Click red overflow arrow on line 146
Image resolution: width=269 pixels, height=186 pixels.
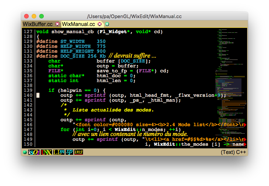pyautogui.click(x=245, y=125)
